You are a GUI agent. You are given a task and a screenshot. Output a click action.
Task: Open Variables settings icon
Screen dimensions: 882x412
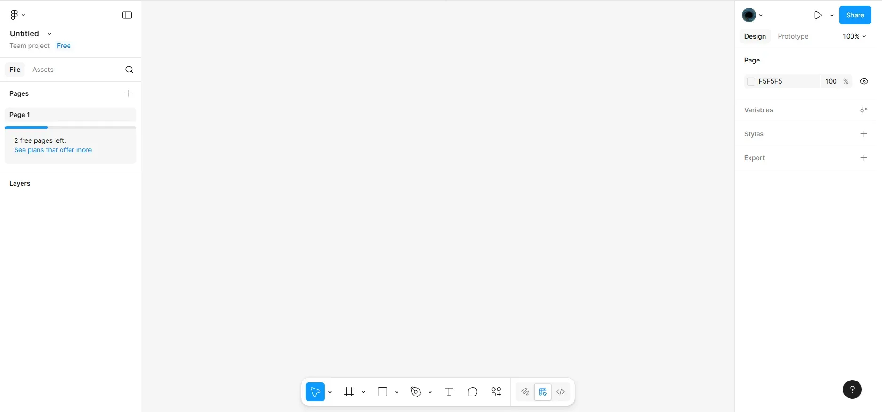tap(864, 110)
